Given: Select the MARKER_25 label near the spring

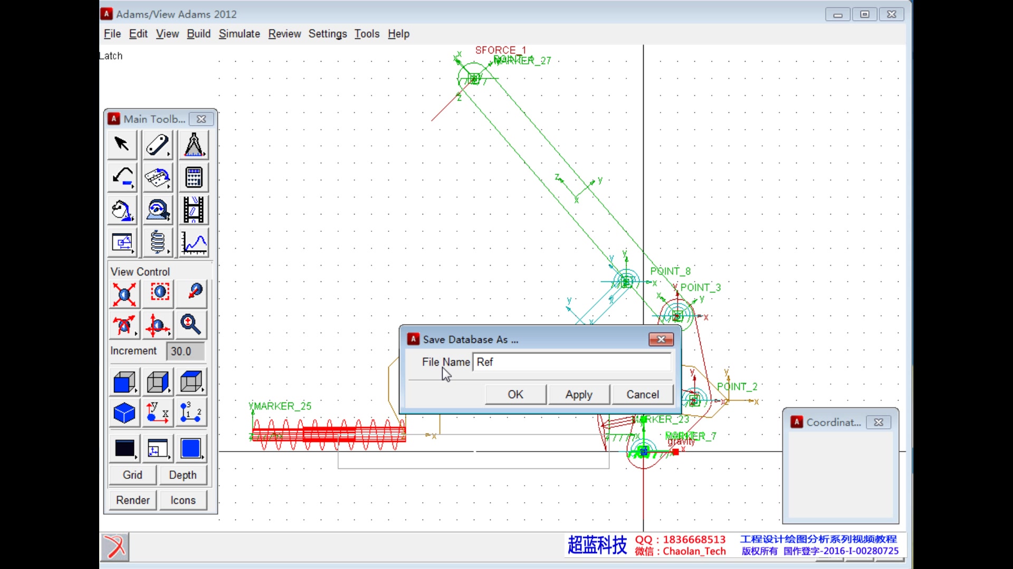Looking at the screenshot, I should [x=282, y=406].
